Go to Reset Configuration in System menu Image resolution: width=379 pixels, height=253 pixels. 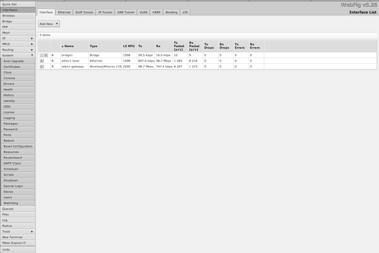click(18, 146)
